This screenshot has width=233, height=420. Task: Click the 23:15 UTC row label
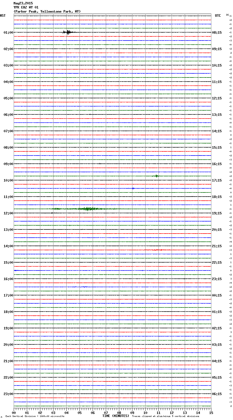click(217, 279)
